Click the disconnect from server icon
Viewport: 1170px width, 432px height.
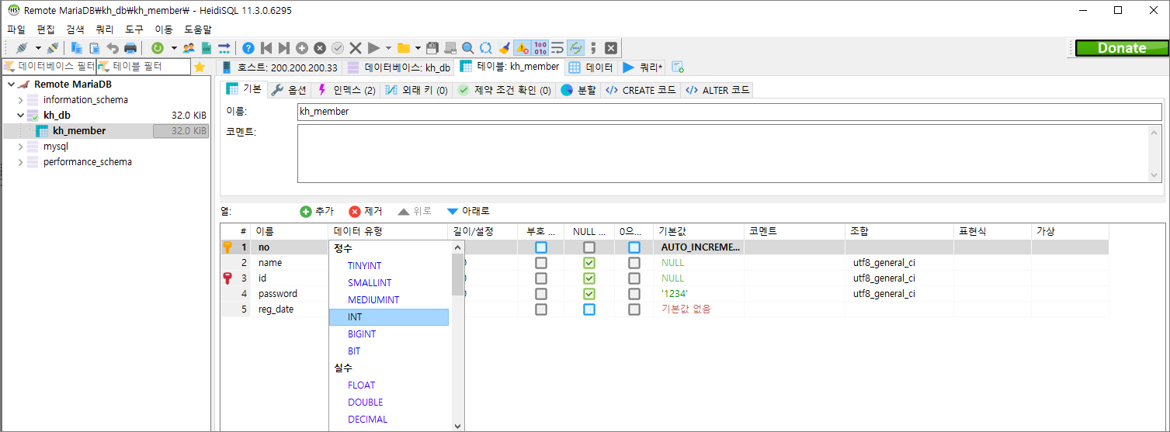[x=54, y=47]
